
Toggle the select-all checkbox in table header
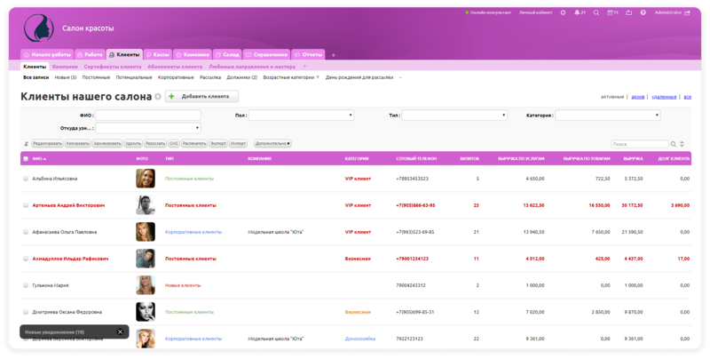[26, 159]
